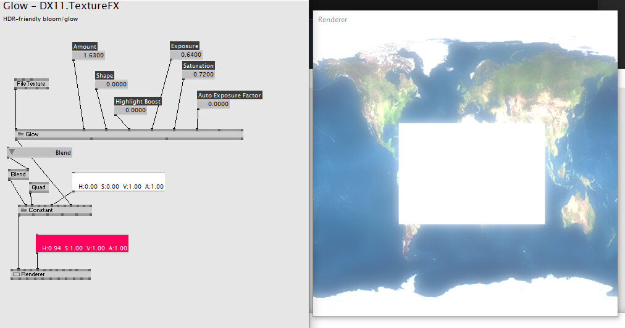Click the Constant node's list icon

point(23,210)
